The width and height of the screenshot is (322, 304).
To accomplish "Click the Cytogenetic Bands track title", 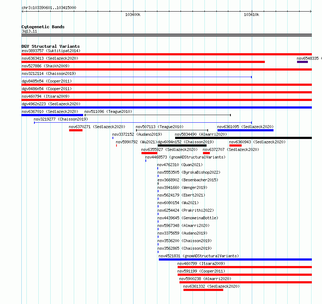I will coord(43,27).
